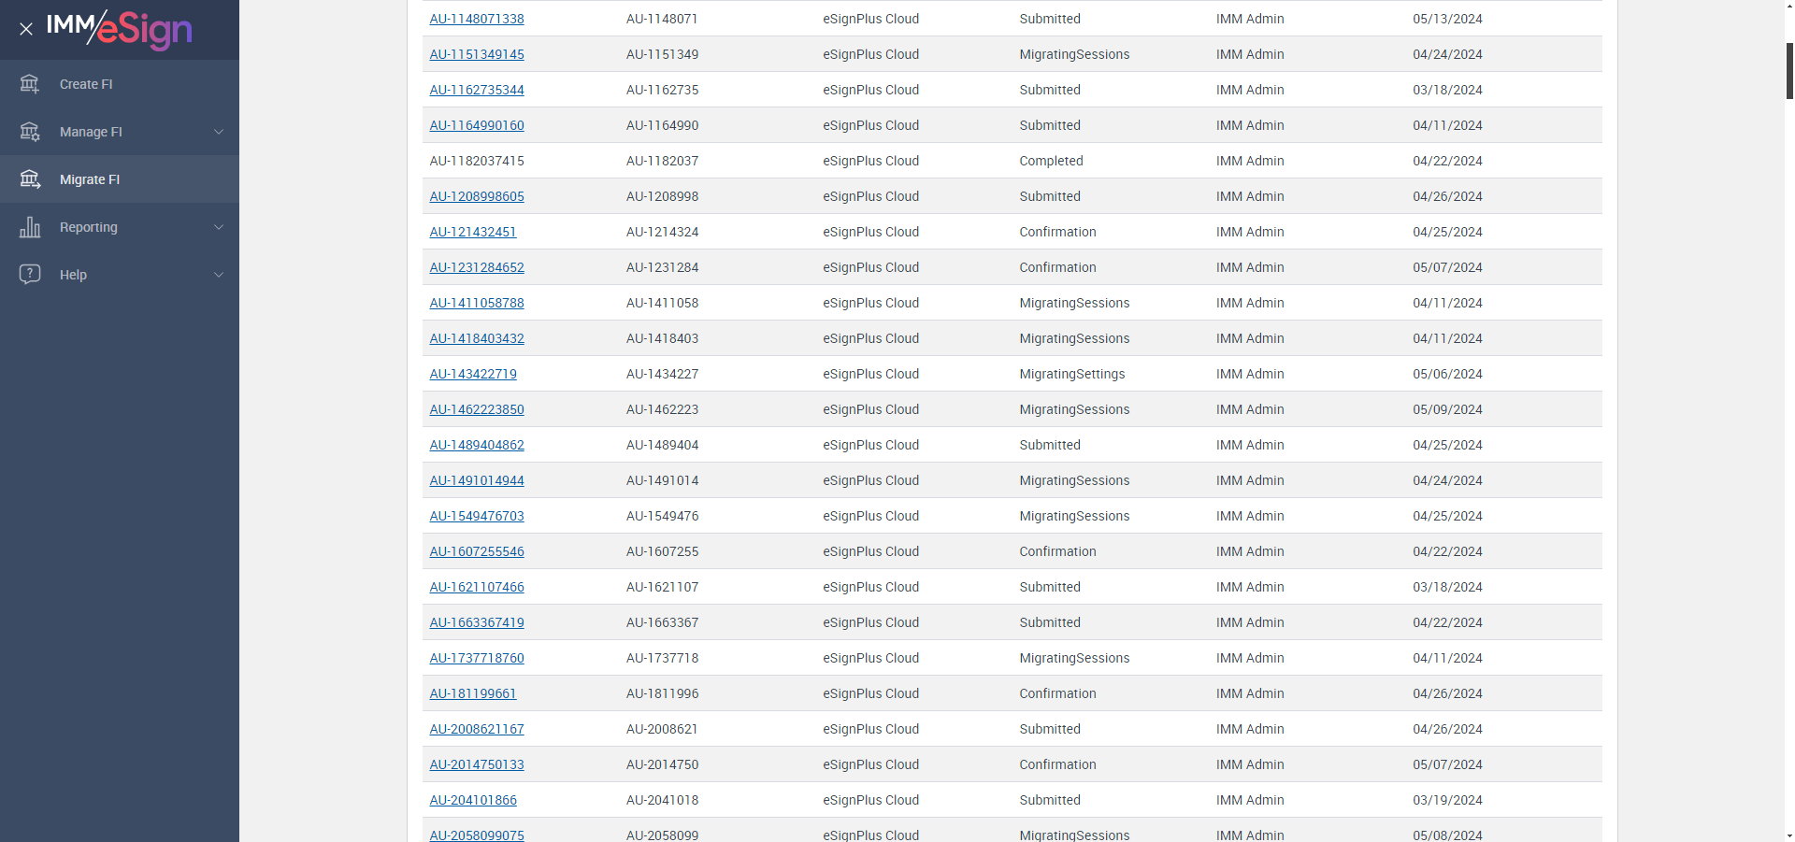Click the AU-1607255 ID cell
The height and width of the screenshot is (842, 1795).
[662, 551]
